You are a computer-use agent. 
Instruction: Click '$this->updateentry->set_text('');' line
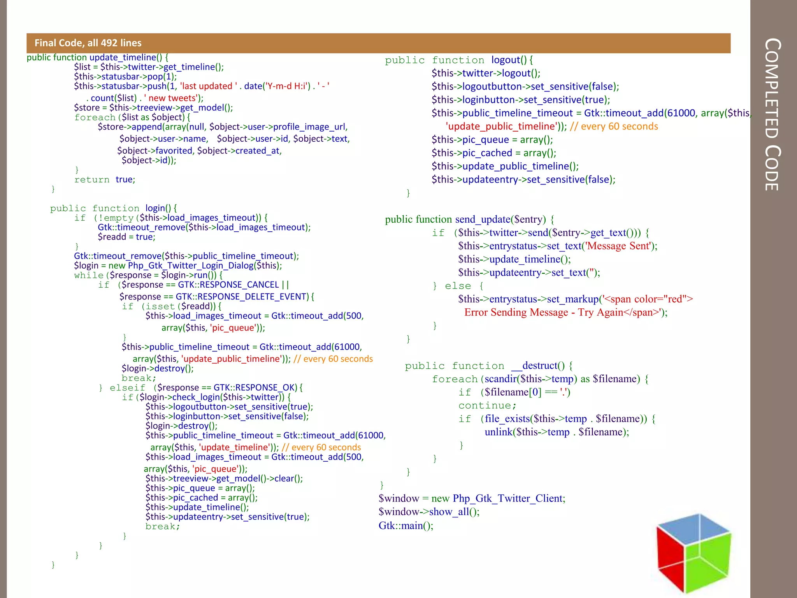pyautogui.click(x=529, y=273)
